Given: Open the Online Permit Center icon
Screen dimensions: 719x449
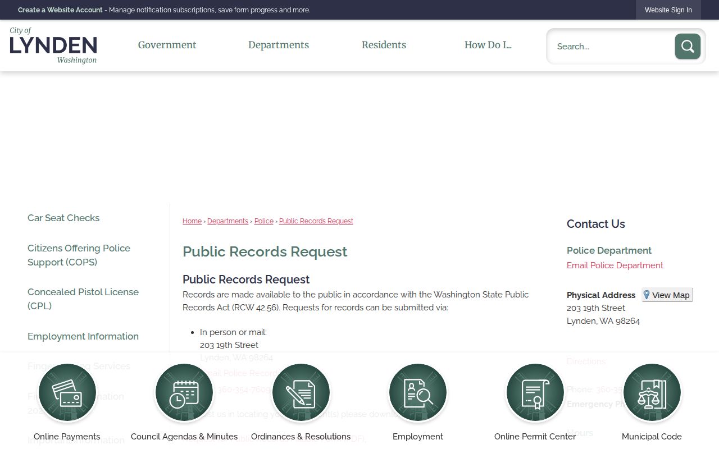Looking at the screenshot, I should tap(535, 393).
